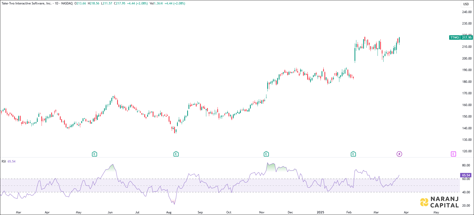Select the close price C217.95 value
The width and height of the screenshot is (474, 215).
pos(120,3)
